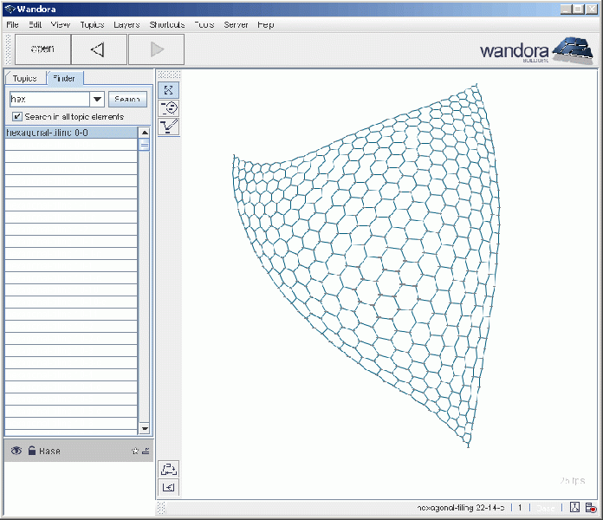Click the results list scrollbar up arrow

[x=144, y=133]
